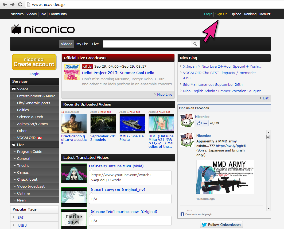The width and height of the screenshot is (284, 229).
Task: Open the Other video category
Action: pos(34,131)
